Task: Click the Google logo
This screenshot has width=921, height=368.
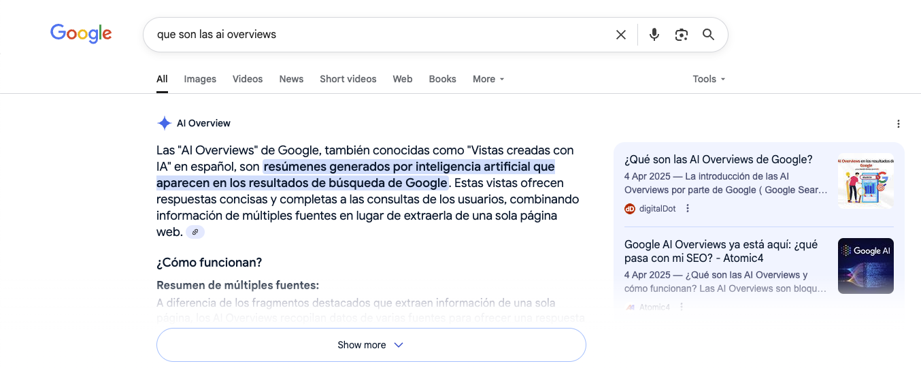Action: point(81,33)
